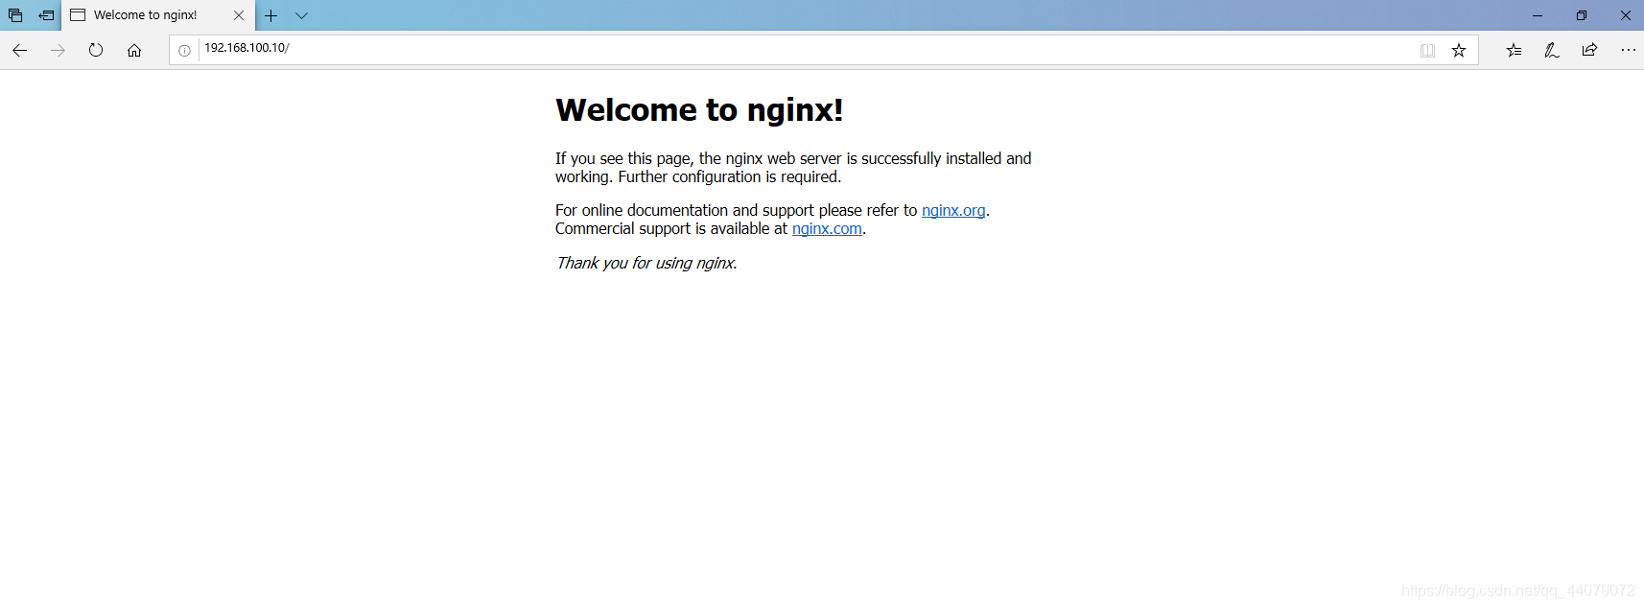Open the tabs you've set aside icon

[15, 15]
